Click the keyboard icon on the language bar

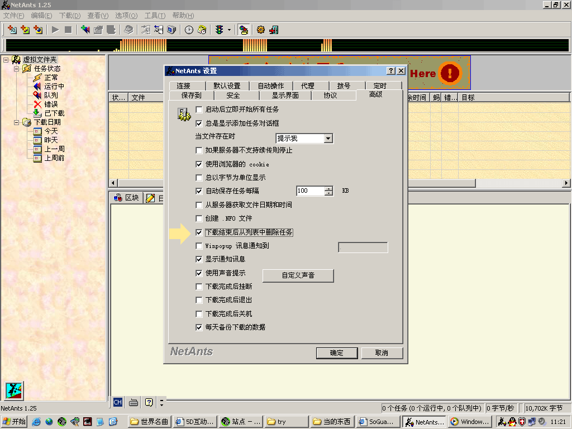click(134, 402)
